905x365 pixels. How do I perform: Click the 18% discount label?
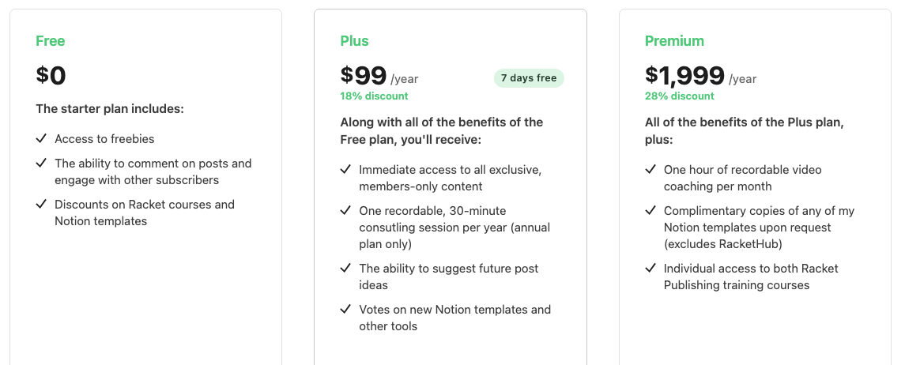point(374,96)
